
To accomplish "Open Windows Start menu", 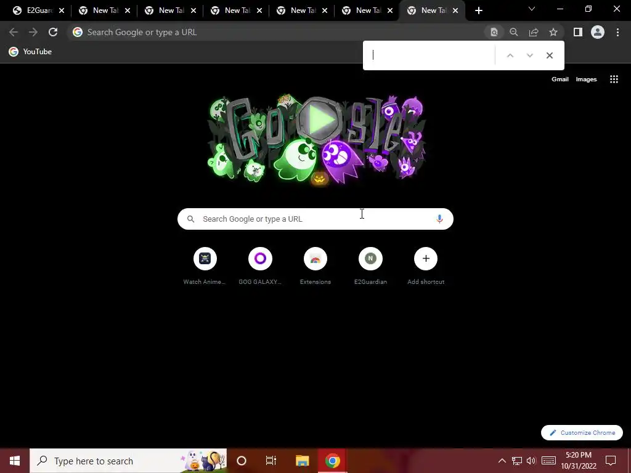I will tap(15, 461).
